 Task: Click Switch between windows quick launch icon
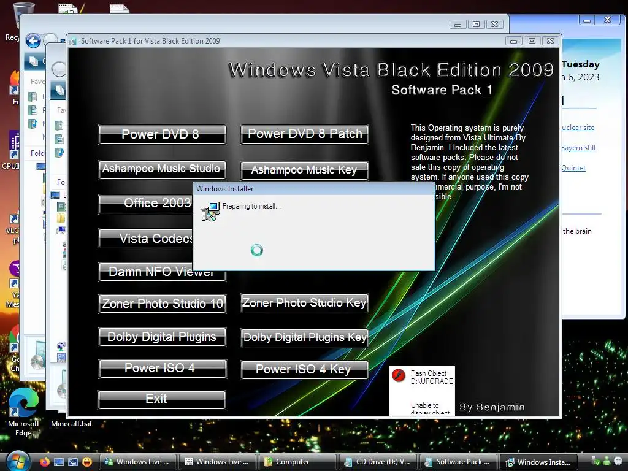point(73,462)
